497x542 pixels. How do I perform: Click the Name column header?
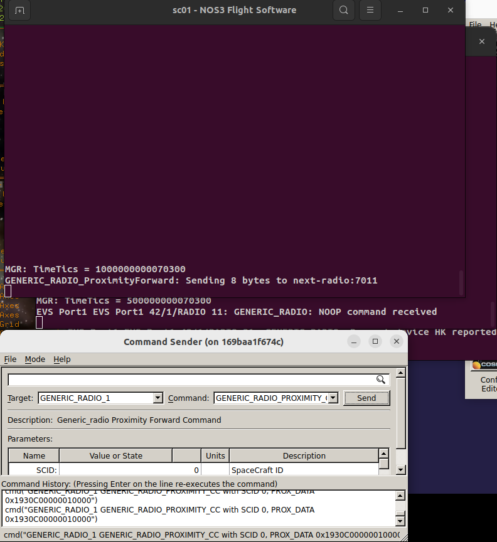[x=34, y=455]
